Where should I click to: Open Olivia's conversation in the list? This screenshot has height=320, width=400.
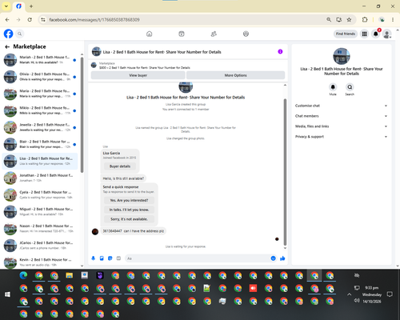(40, 77)
